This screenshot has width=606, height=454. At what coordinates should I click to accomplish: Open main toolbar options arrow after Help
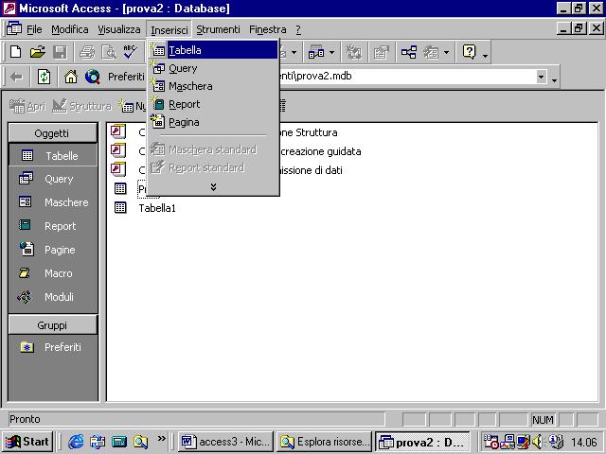click(x=486, y=56)
